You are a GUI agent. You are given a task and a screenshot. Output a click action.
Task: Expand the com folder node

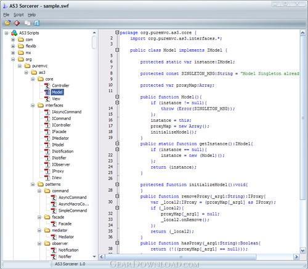click(13, 39)
